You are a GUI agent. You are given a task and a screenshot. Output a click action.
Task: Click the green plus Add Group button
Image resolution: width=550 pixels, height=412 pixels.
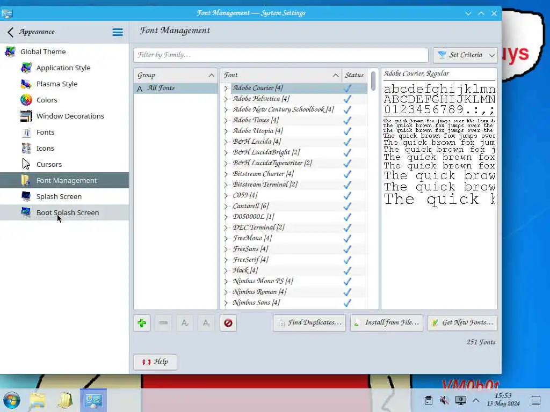coord(142,323)
